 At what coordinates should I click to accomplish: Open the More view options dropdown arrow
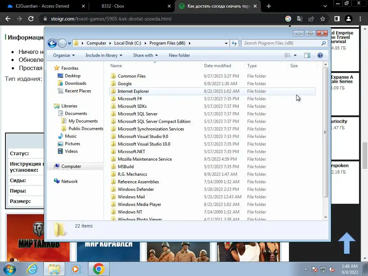click(x=295, y=55)
